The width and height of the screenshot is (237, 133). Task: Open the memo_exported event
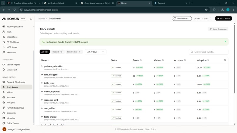(52, 92)
